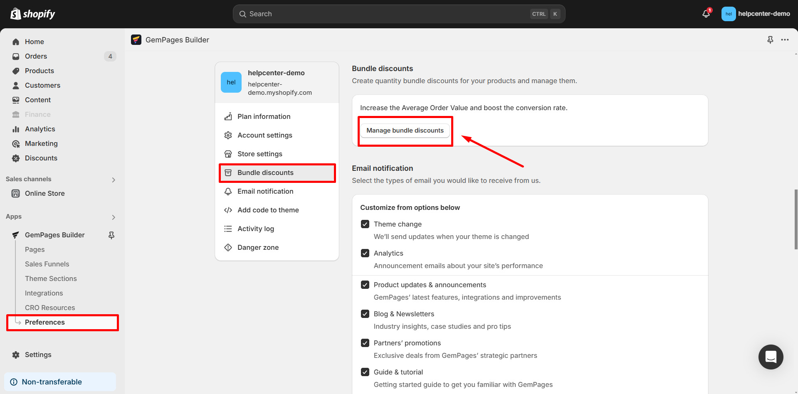Click the Settings gear icon in sidebar

pos(16,355)
